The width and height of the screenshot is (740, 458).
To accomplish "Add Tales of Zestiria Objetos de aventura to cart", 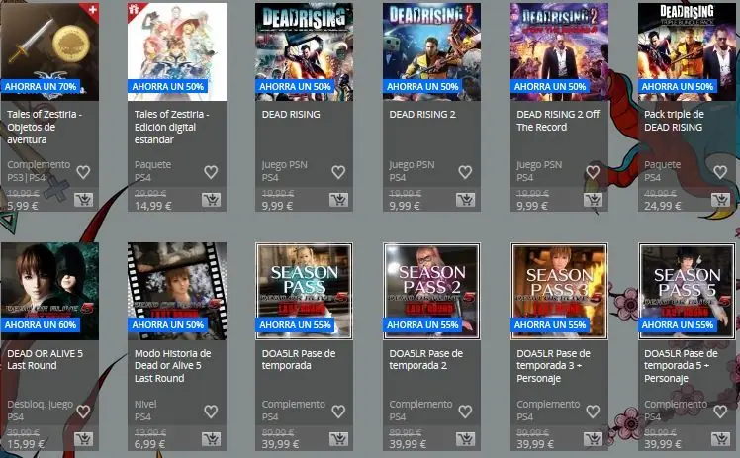I will click(x=83, y=200).
